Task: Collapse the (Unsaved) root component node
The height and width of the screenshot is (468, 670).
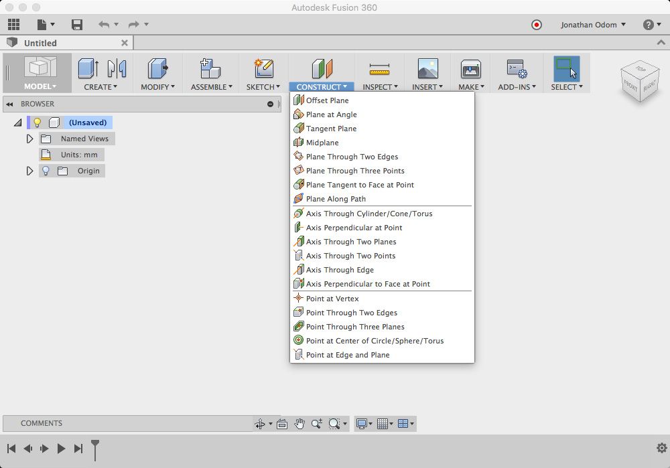Action: point(17,123)
